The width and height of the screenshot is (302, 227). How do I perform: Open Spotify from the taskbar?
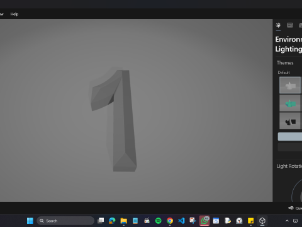tap(159, 221)
